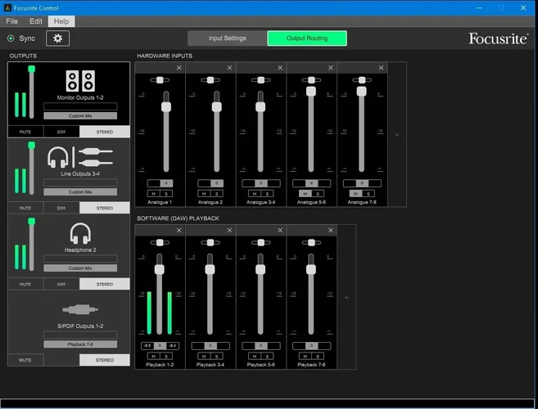538x409 pixels.
Task: Open Custom Mix dropdown for Headphone 2
Action: point(80,268)
